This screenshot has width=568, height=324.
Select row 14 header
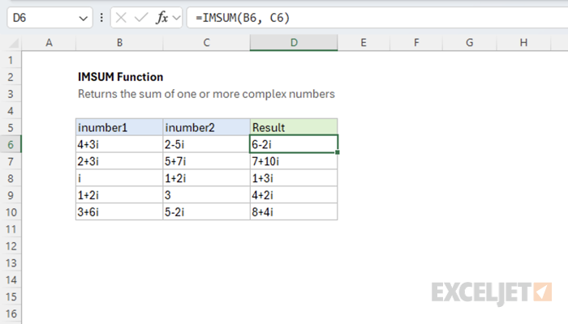coord(11,280)
